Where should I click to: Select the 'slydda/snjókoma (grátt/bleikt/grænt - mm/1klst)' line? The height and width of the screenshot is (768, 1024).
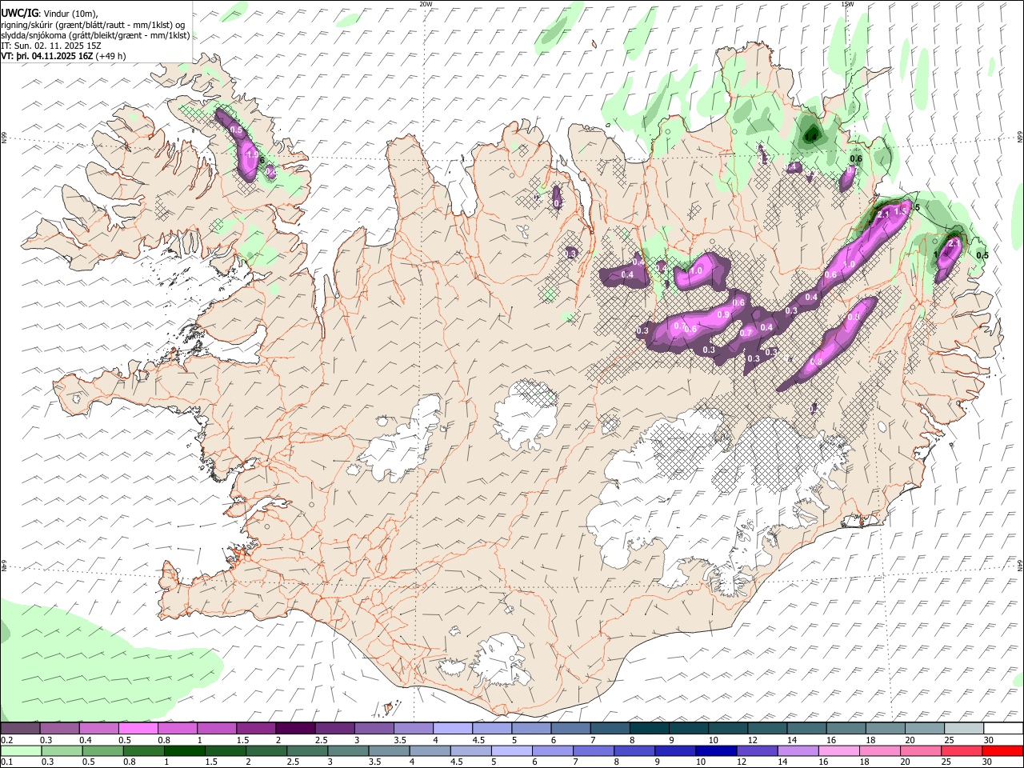[95, 35]
